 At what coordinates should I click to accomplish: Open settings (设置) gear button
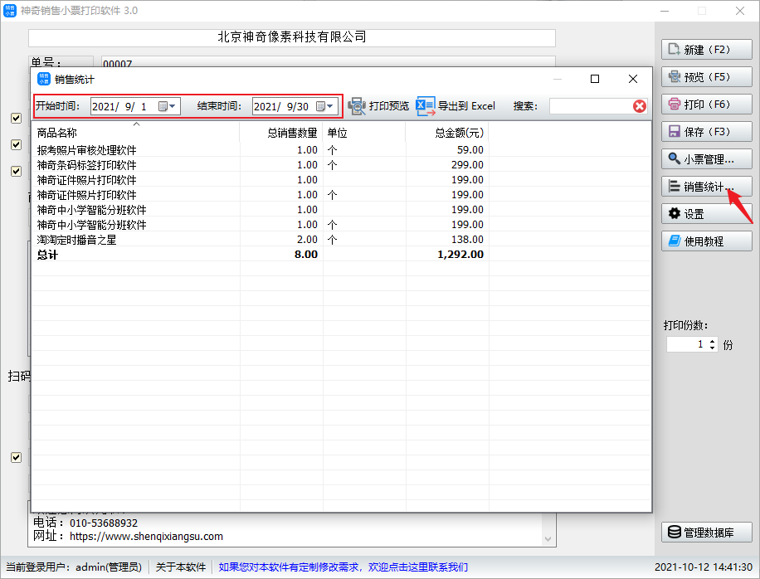(706, 214)
